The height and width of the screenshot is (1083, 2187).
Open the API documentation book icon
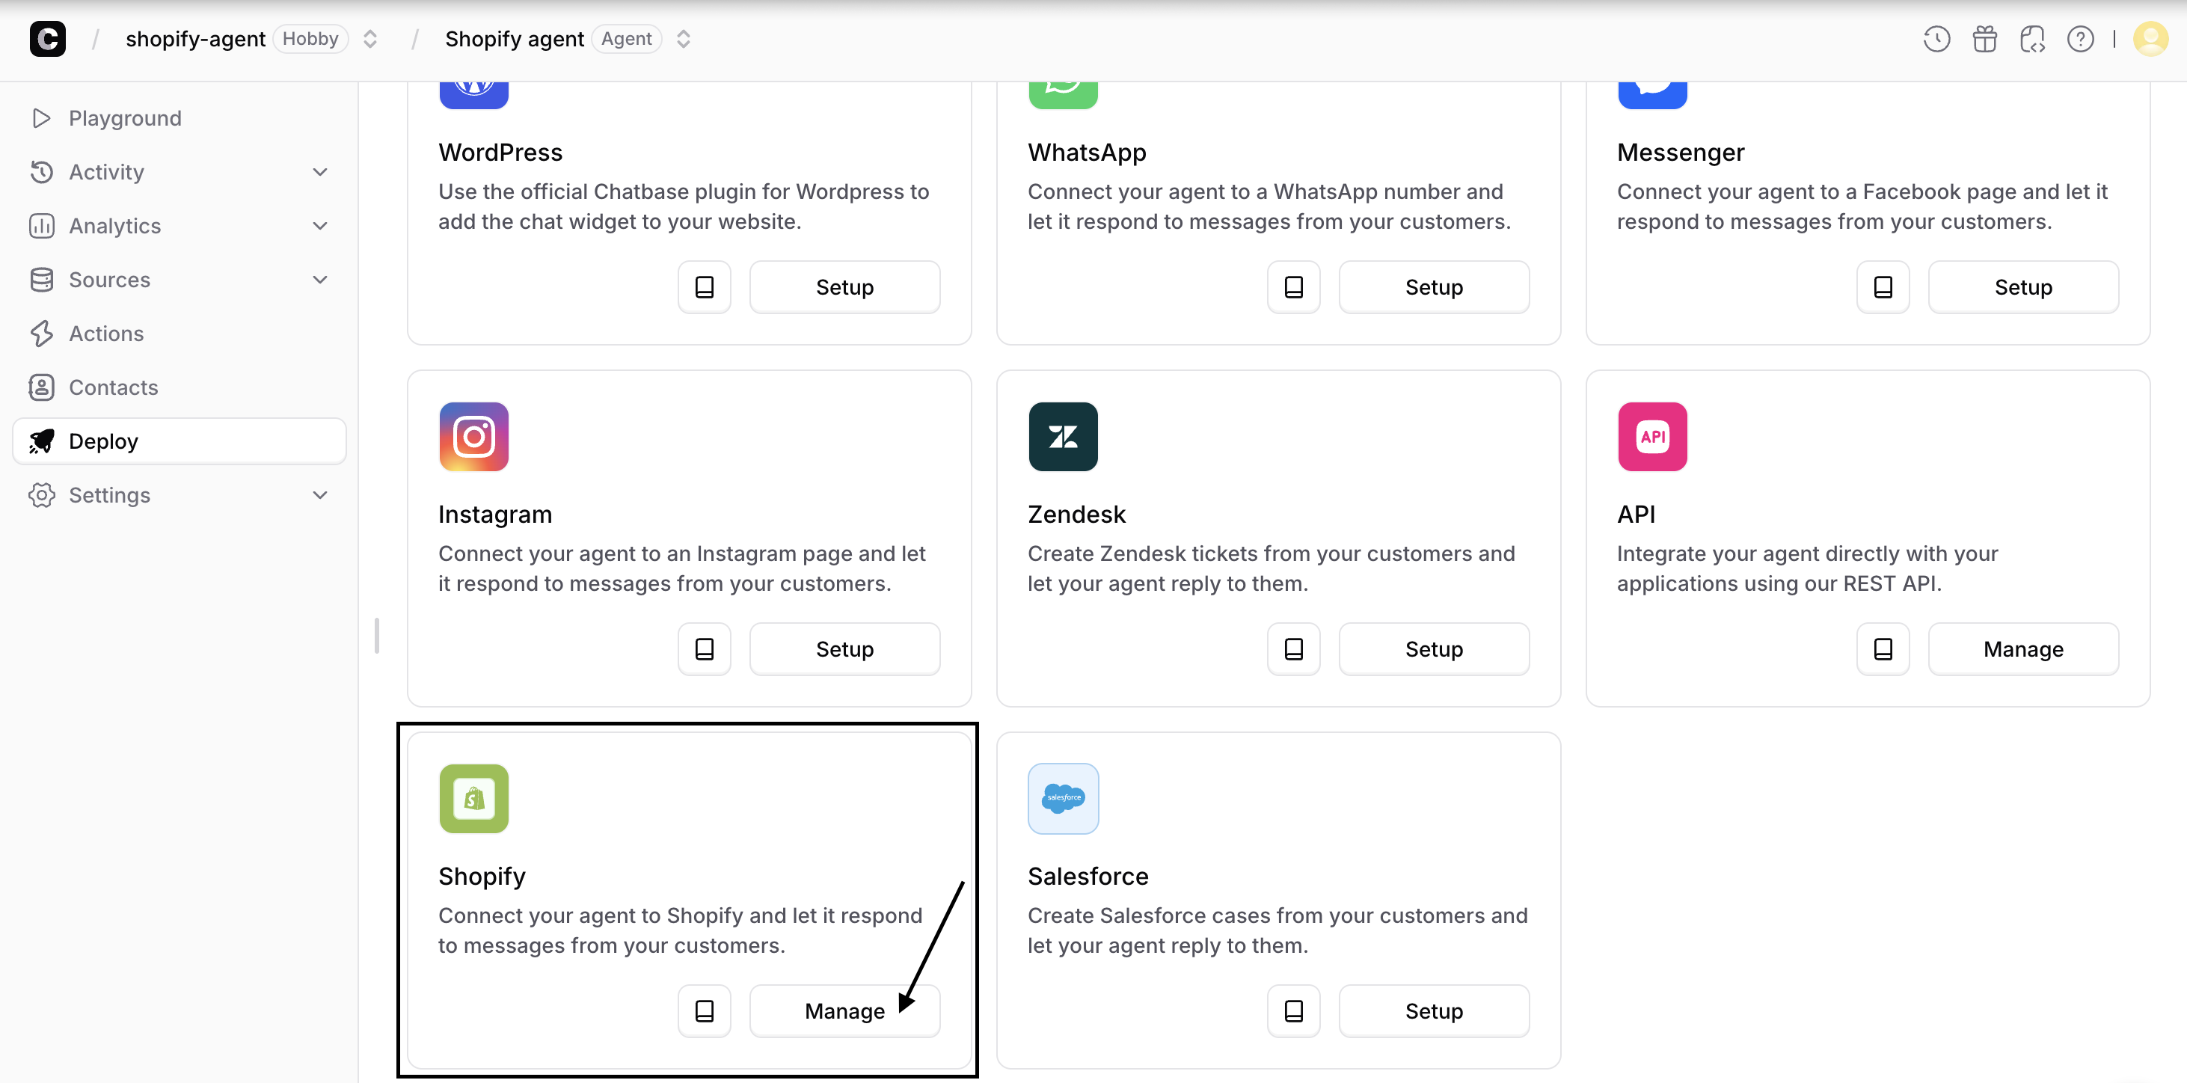click(1883, 649)
